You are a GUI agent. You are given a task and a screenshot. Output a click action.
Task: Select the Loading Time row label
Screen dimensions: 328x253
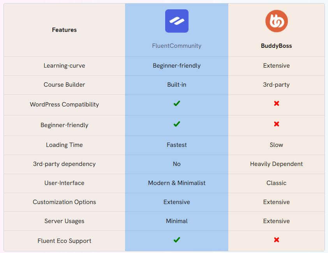[64, 145]
